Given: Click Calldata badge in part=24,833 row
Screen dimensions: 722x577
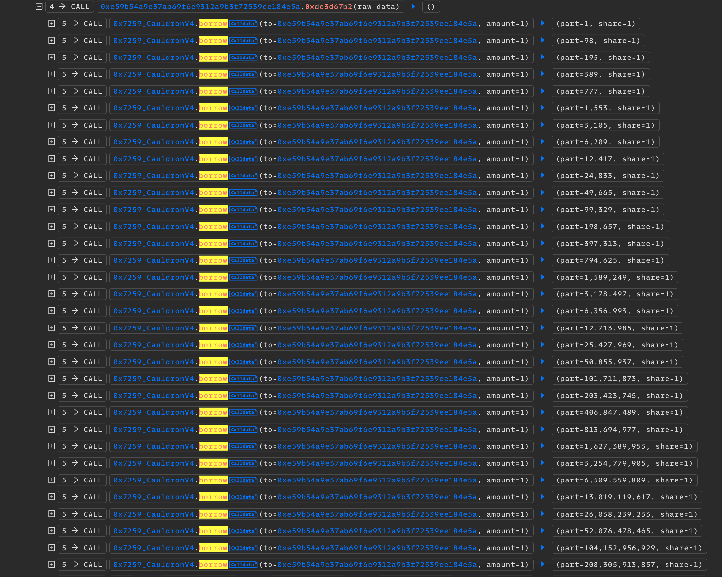Looking at the screenshot, I should coord(243,176).
